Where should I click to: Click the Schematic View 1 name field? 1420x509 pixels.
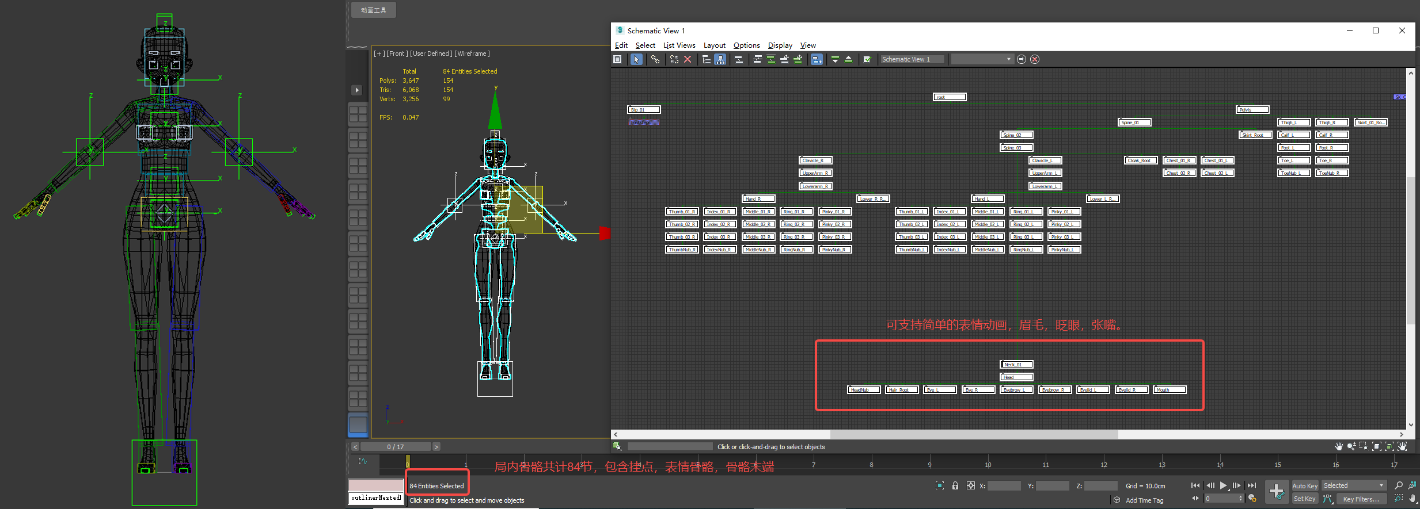click(913, 59)
